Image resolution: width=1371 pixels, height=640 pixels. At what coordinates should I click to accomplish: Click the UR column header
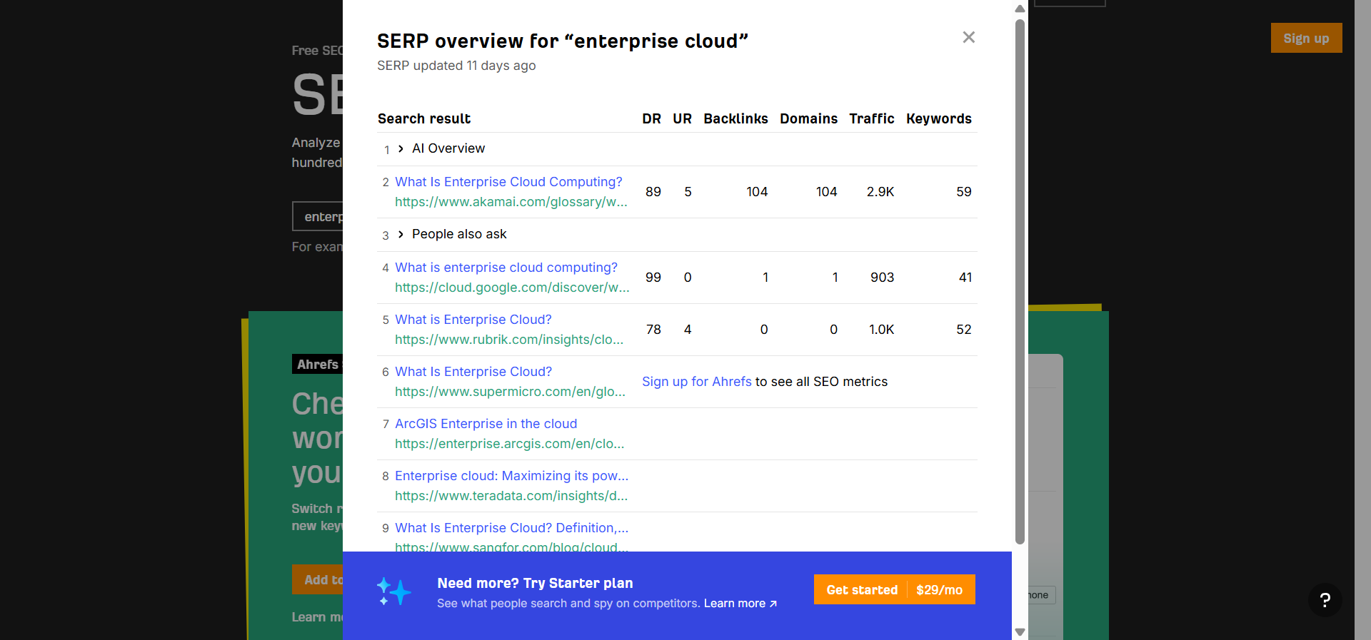tap(682, 118)
